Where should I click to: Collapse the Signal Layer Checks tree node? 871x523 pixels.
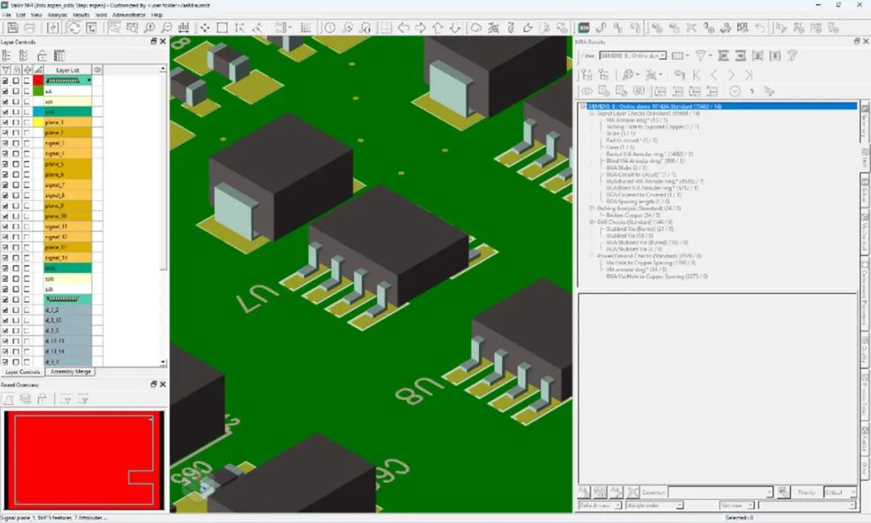click(591, 114)
